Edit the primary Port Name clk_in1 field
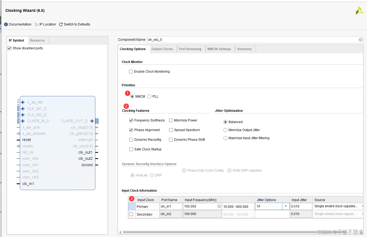 pos(171,206)
